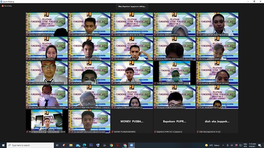Open Adobe Acrobat from the taskbar

[x=118, y=145]
